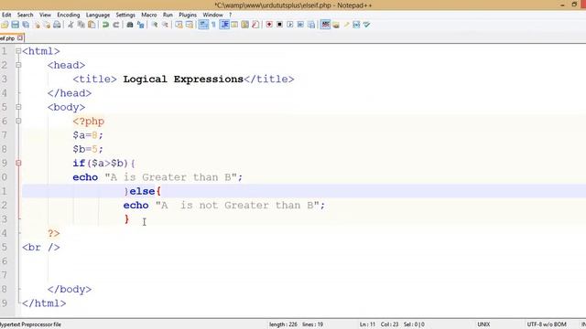The image size is (586, 329).
Task: Start macro recording with red dot icon
Action: click(269, 25)
